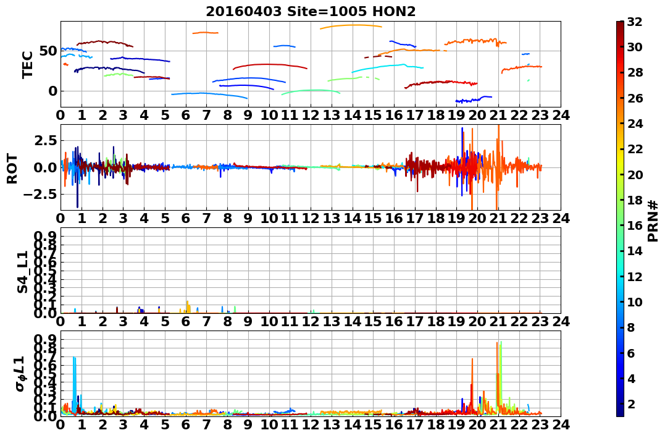665x438 pixels.
Task: Click the cyan σφL1 peak before hour 1
Action: point(75,384)
